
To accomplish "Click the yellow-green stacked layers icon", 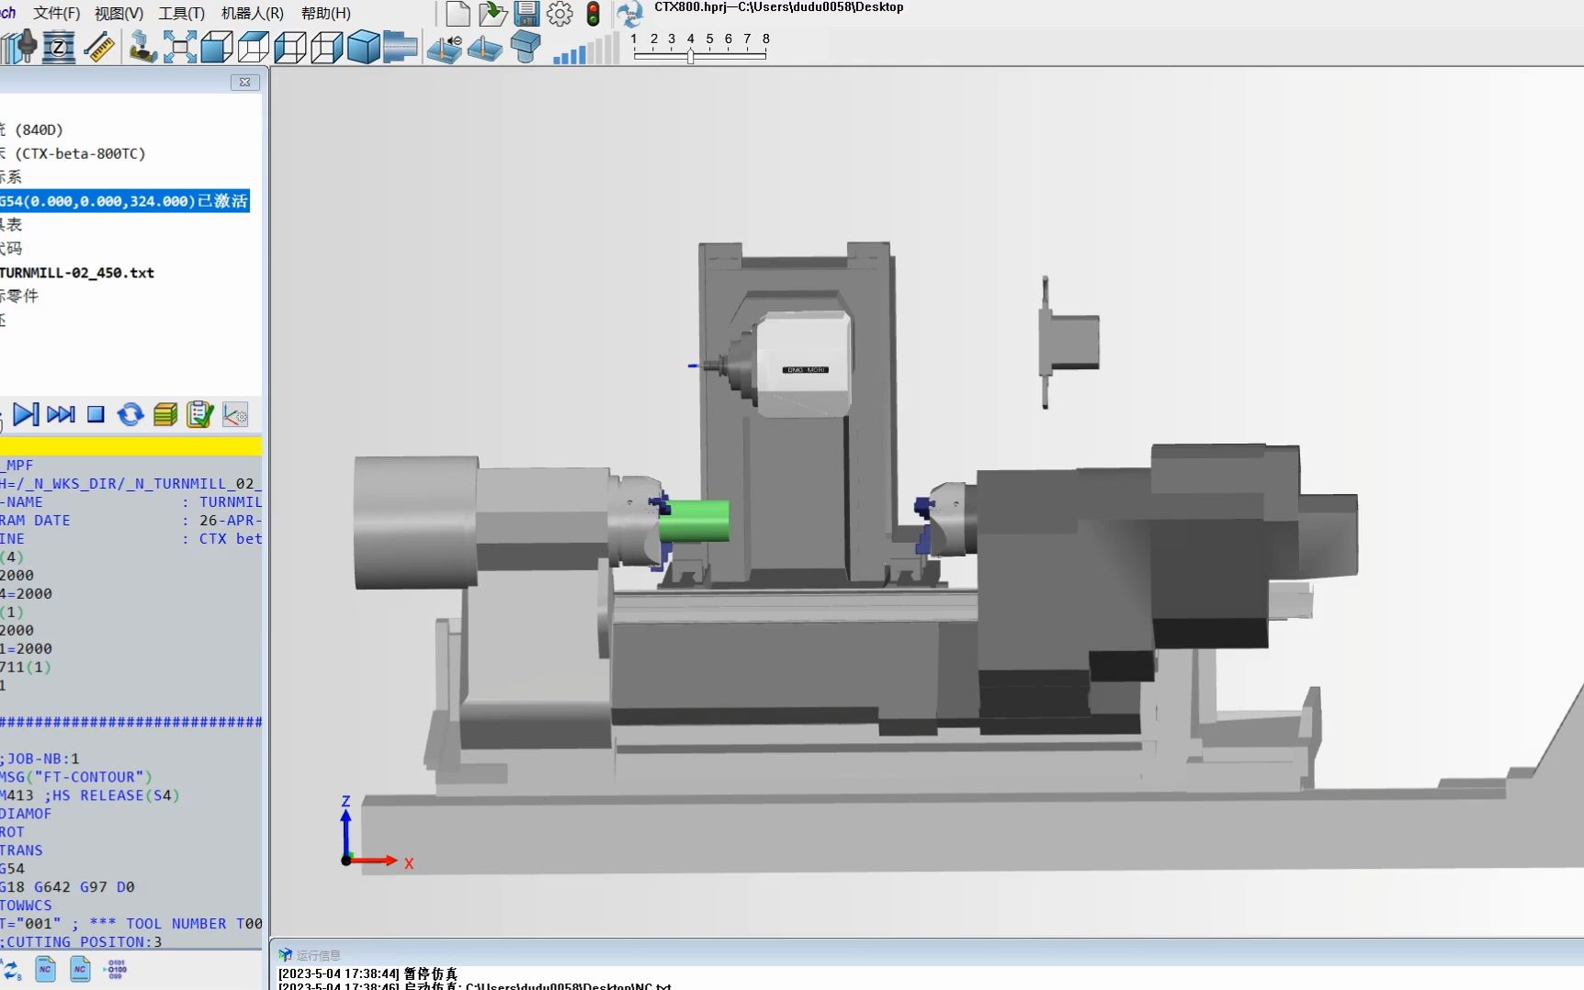I will [165, 414].
